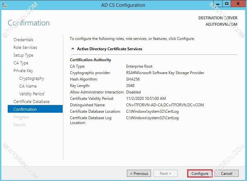This screenshot has height=181, width=247.
Task: Minimize the AD CS Configuration window
Action: 217,4
